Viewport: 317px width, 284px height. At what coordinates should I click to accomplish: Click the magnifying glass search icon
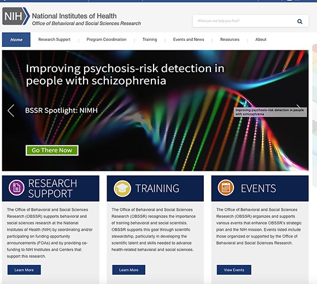click(300, 21)
